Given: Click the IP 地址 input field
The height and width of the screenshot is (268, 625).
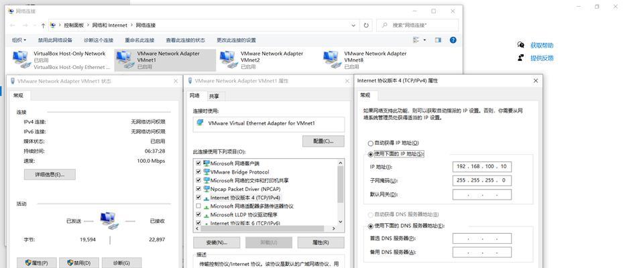Looking at the screenshot, I should coord(482,166).
